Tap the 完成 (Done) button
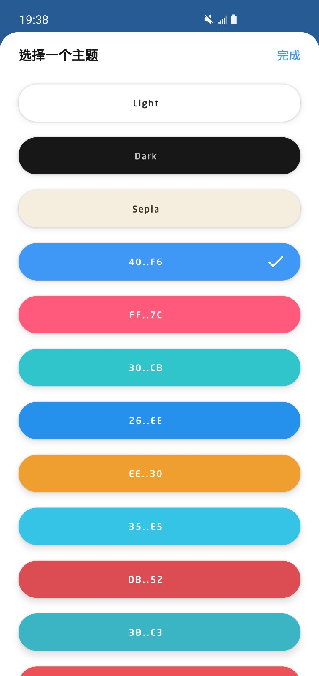The width and height of the screenshot is (319, 676). [x=288, y=55]
